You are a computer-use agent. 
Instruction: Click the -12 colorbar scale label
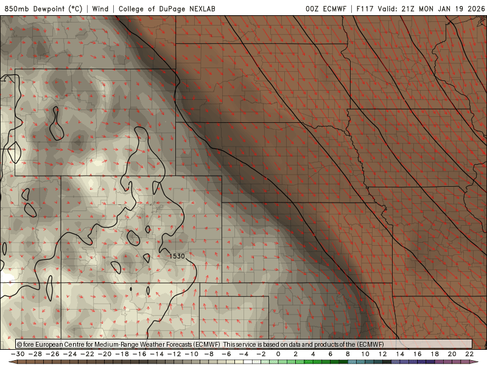174,354
